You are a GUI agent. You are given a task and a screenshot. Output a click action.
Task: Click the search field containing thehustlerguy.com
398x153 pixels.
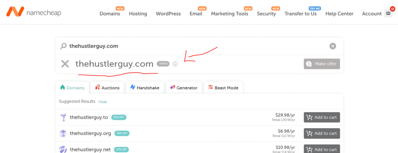pyautogui.click(x=199, y=46)
